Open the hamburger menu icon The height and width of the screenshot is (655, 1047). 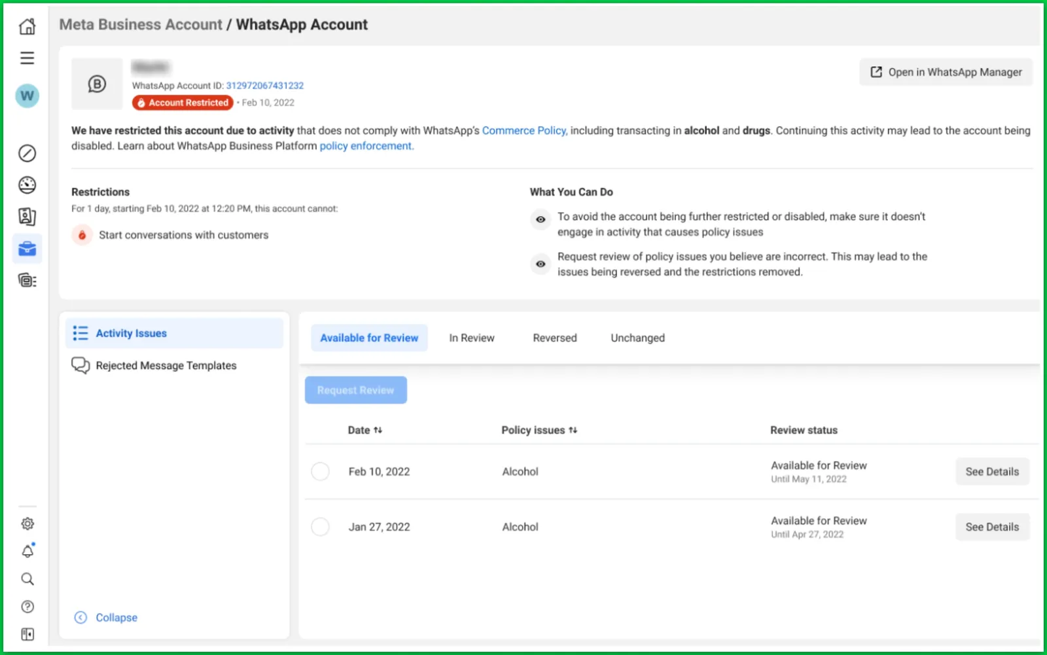point(27,58)
